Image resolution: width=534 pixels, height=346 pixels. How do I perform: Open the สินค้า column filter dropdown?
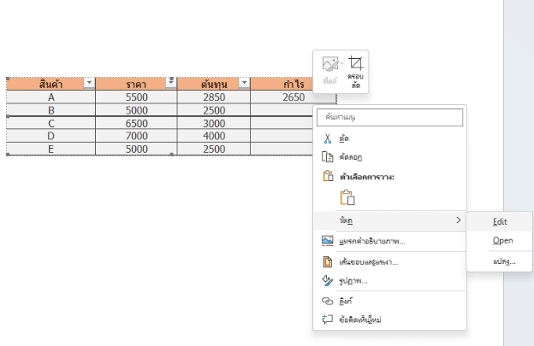pyautogui.click(x=91, y=83)
